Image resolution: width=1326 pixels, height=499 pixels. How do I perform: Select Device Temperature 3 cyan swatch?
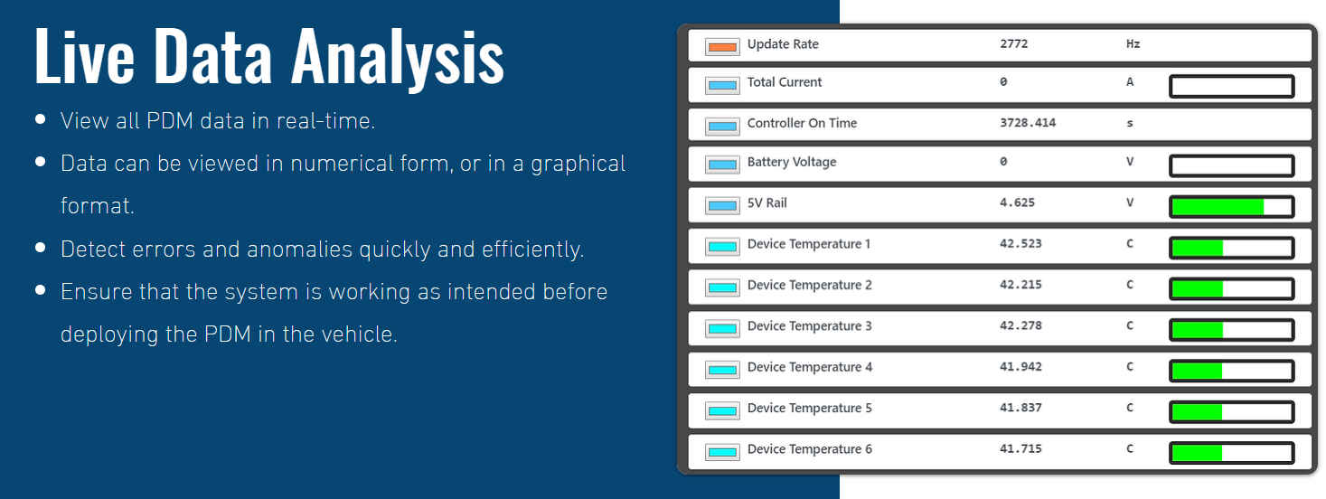(722, 329)
